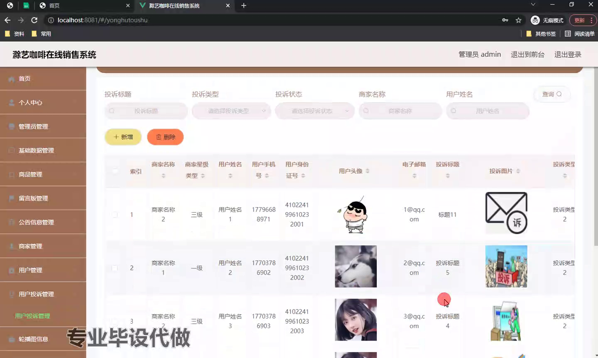The height and width of the screenshot is (358, 598).
Task: Click the 标题11 cell
Action: point(447,215)
